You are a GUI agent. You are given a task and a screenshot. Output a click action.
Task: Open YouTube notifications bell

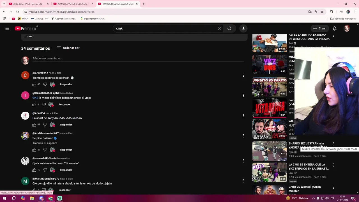click(x=335, y=28)
